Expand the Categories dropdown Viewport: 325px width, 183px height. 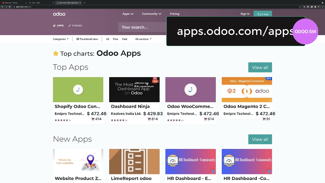(61, 39)
